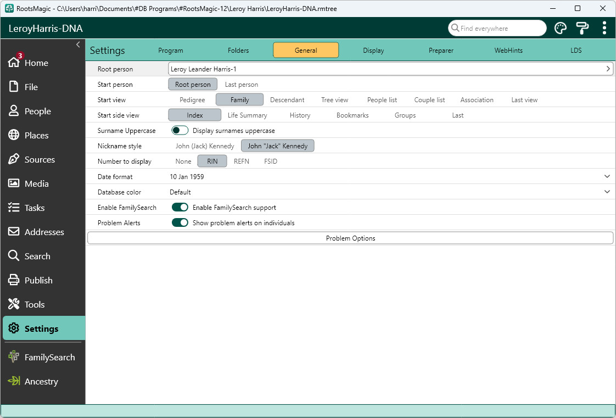
Task: Click the RootsMagic app icon in title bar
Action: 9,8
